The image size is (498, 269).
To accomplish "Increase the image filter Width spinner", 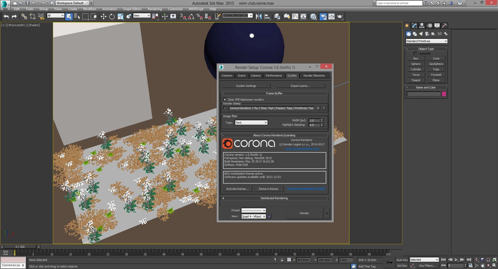I will tap(322, 119).
